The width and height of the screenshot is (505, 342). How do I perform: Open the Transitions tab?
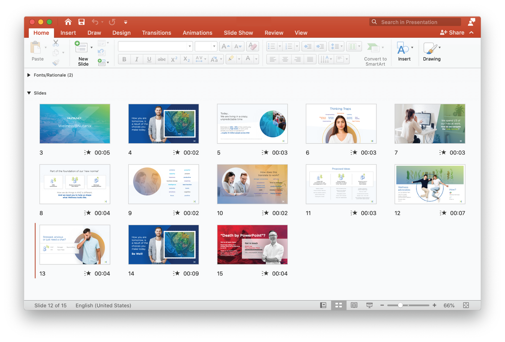[157, 33]
